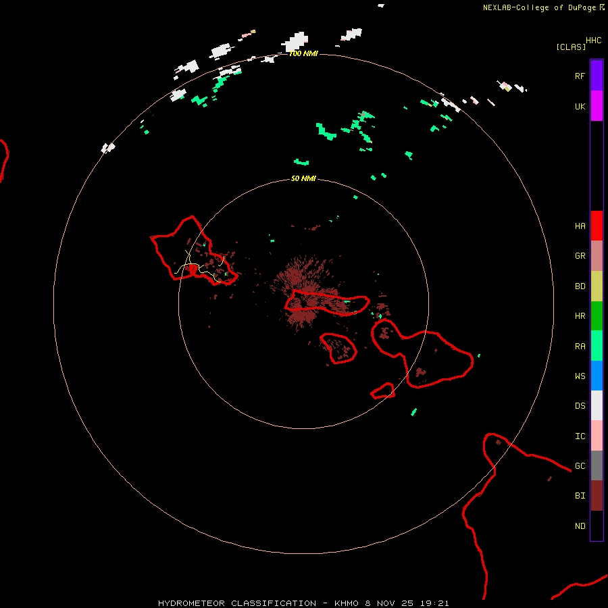This screenshot has height=608, width=608.
Task: Click the RF purple legend swatch
Action: 597,76
